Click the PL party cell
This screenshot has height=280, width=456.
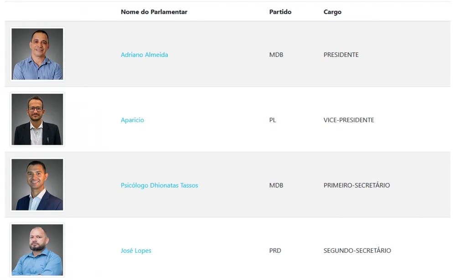273,120
